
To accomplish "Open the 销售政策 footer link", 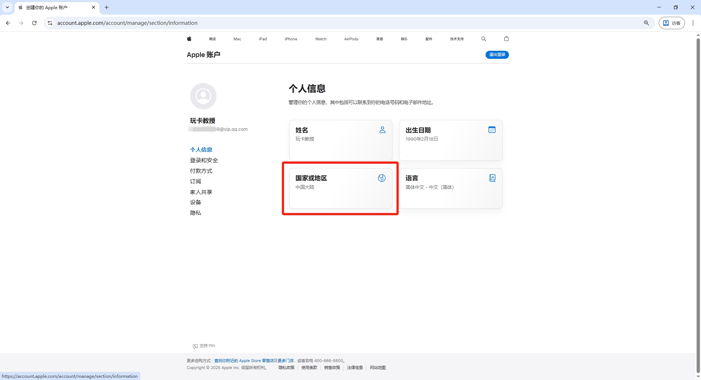I will pyautogui.click(x=332, y=368).
